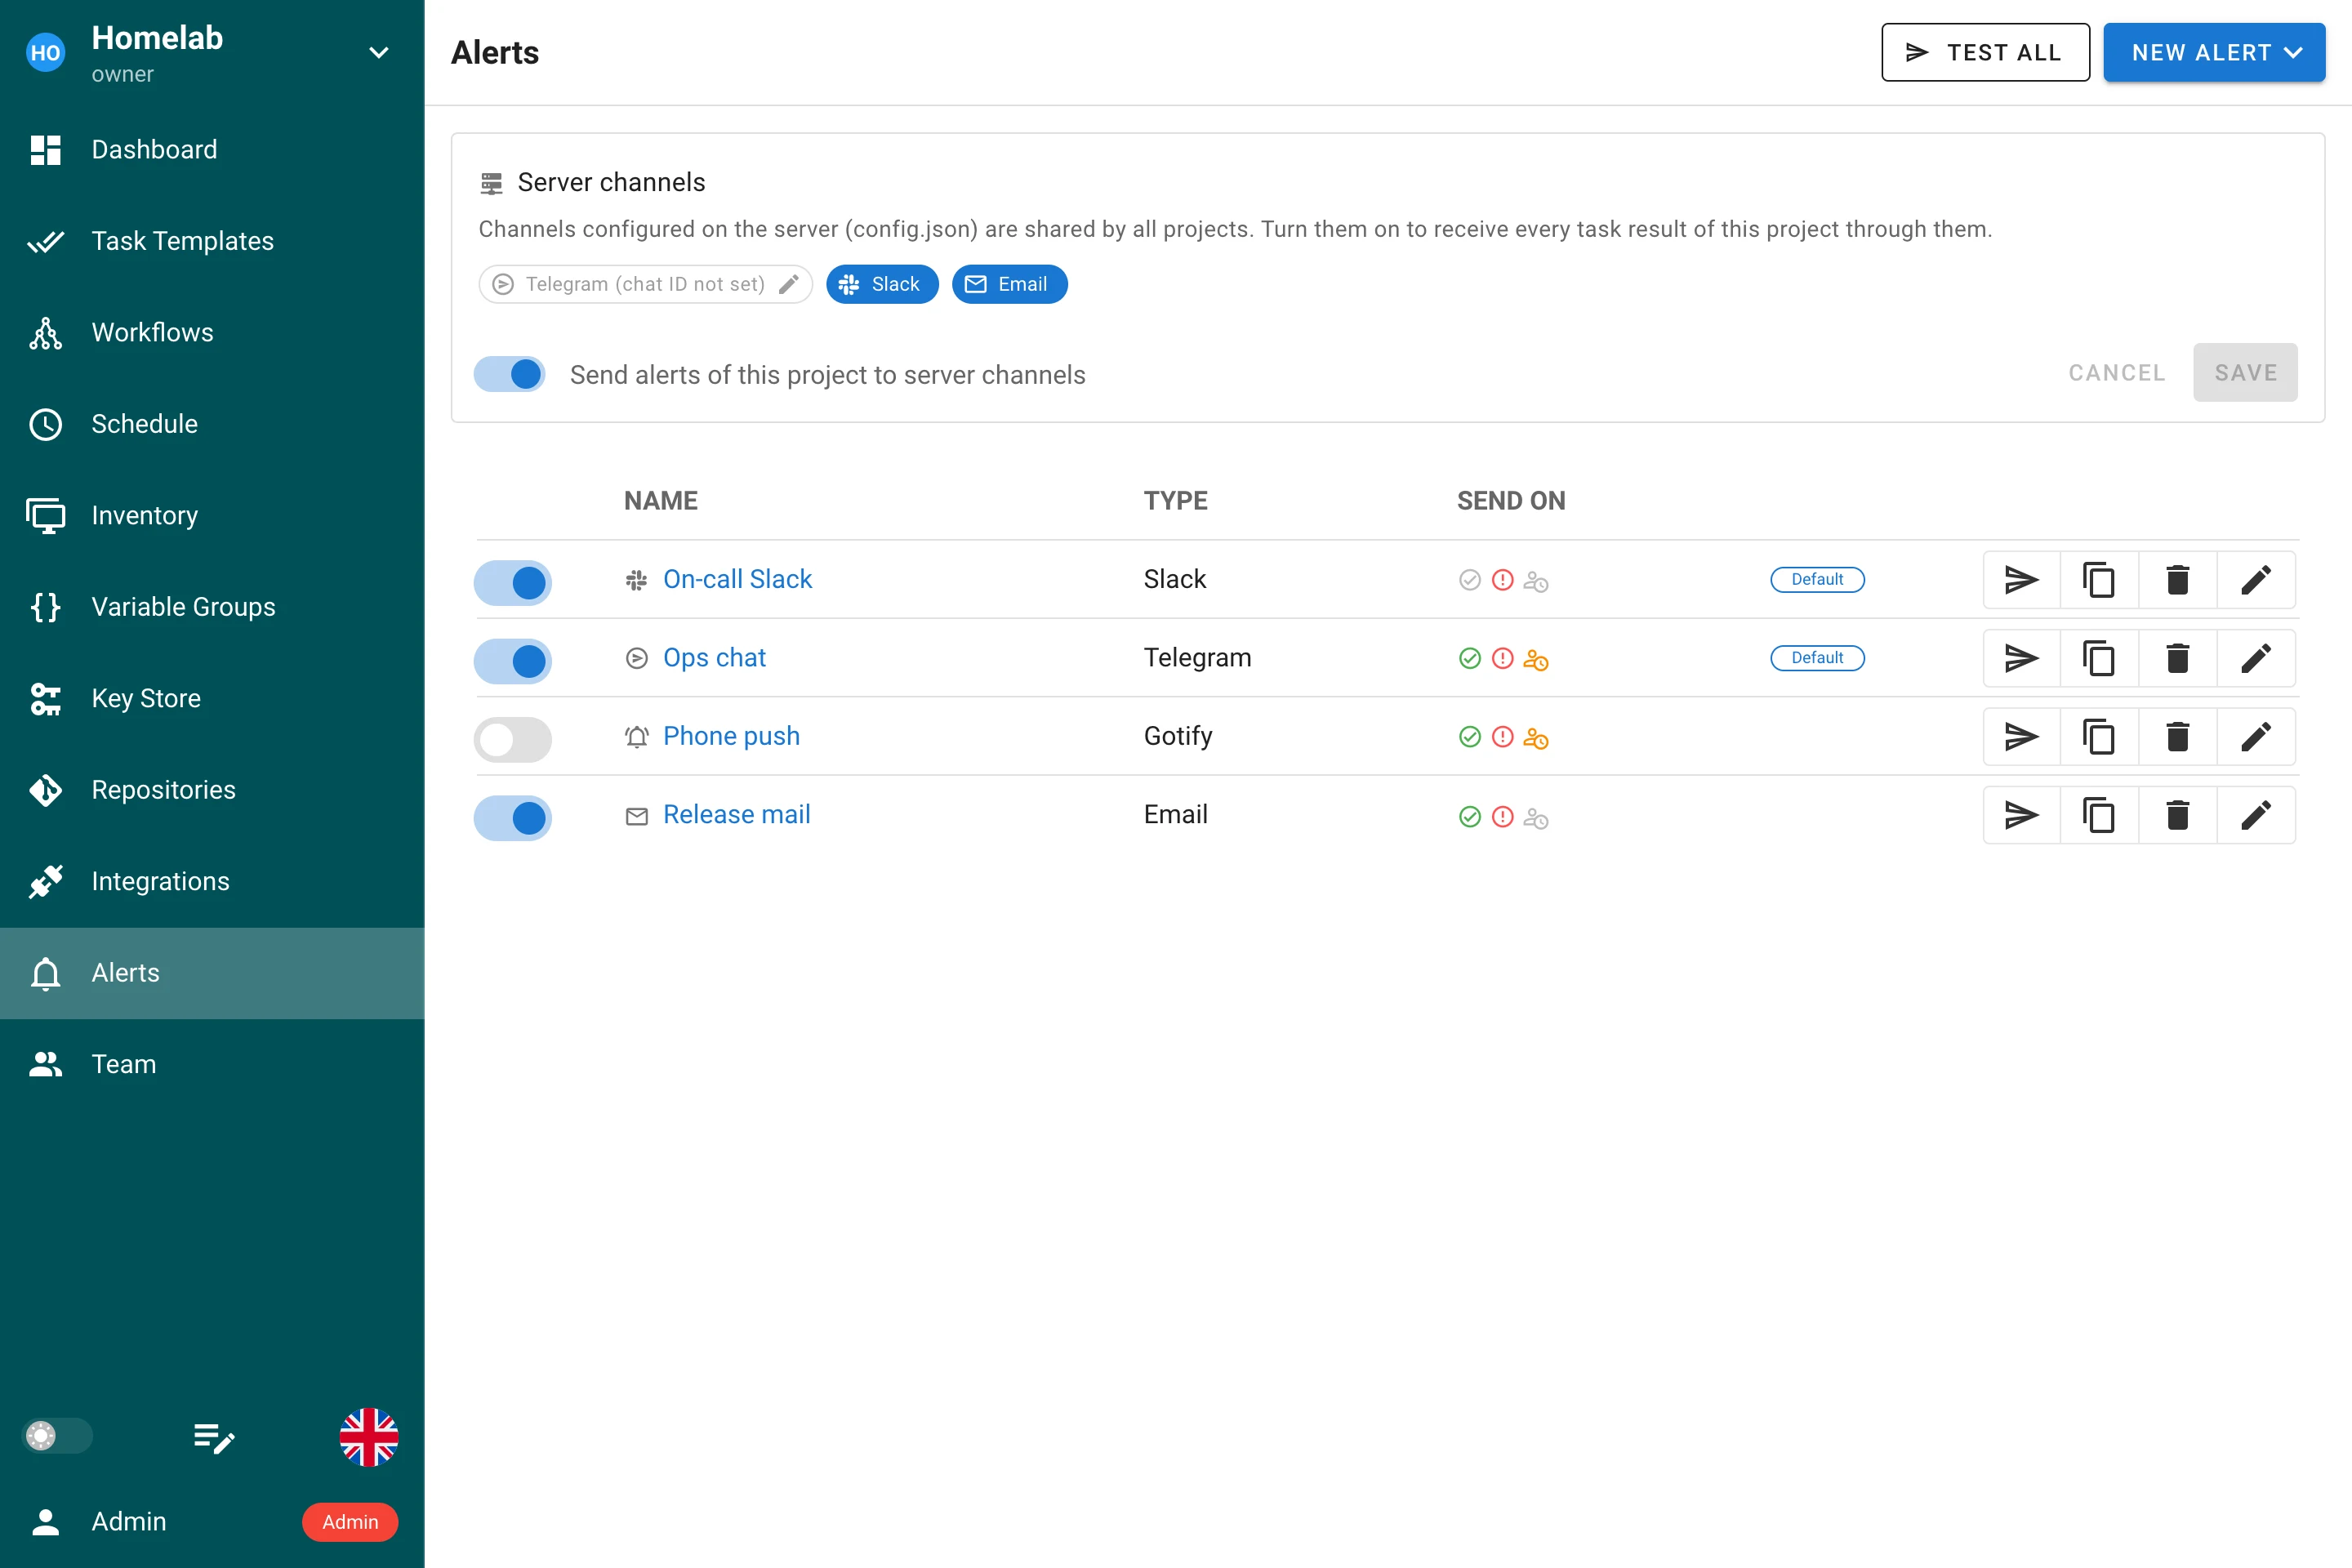Delete the Release mail alert
This screenshot has width=2352, height=1568.
click(2177, 815)
